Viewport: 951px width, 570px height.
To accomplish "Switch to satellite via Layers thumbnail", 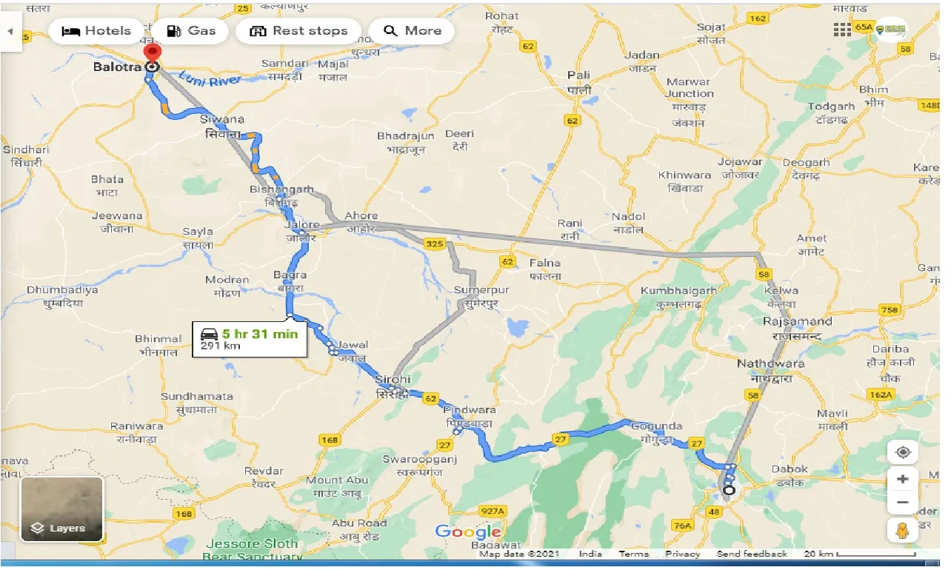I will click(x=61, y=509).
